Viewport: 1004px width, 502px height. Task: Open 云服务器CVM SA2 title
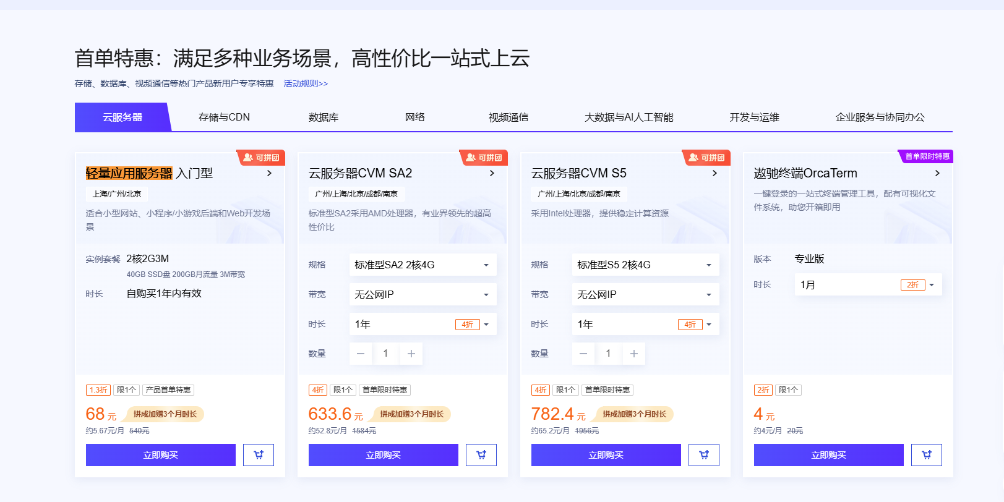click(x=360, y=173)
